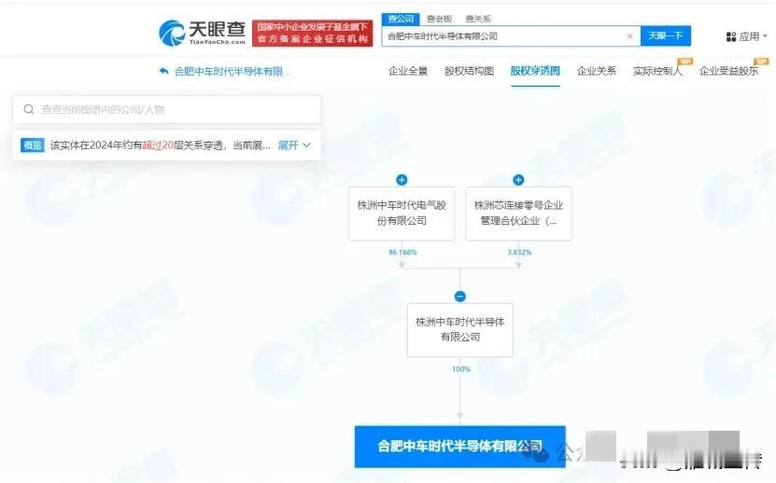The width and height of the screenshot is (776, 483).
Task: Click the 100% shareholding label
Action: (x=460, y=369)
